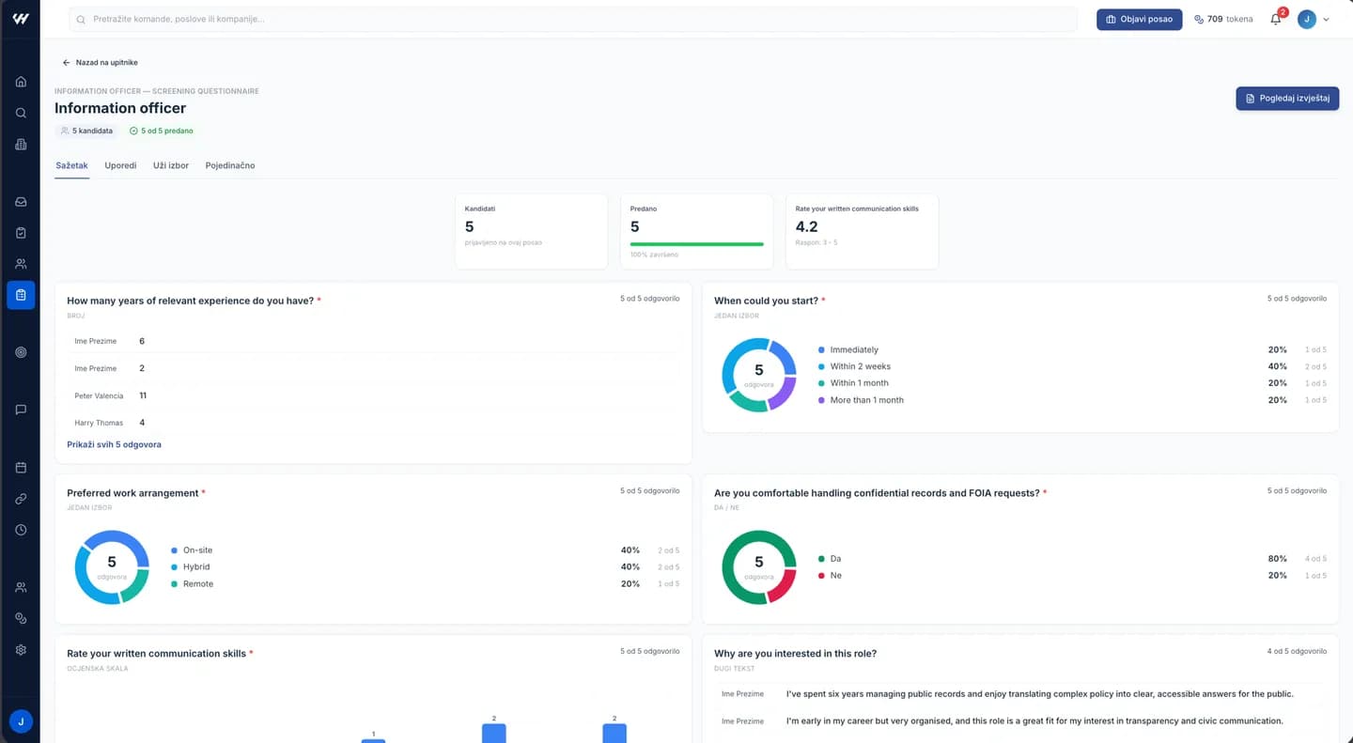Viewport: 1353px width, 743px height.
Task: Open the upper people icon below the checked clipboard
Action: [21, 264]
